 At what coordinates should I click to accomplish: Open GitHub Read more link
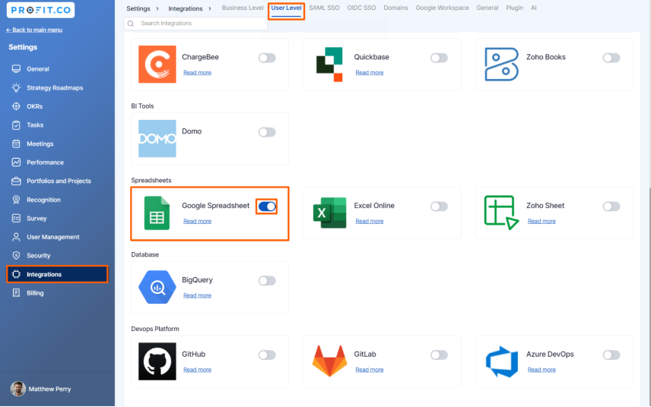pyautogui.click(x=197, y=370)
